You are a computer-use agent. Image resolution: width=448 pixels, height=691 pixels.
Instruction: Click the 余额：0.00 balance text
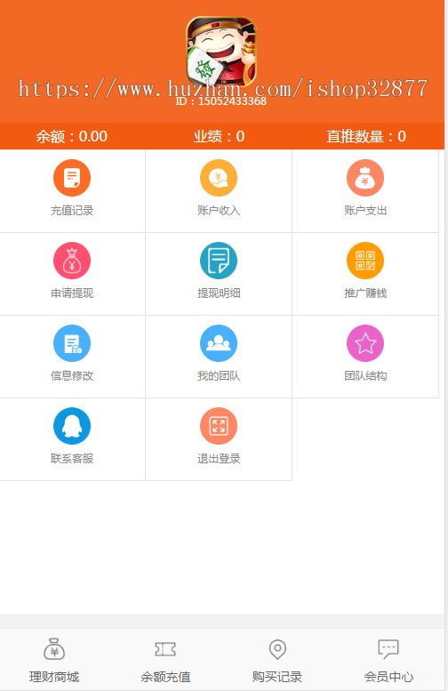tap(72, 136)
